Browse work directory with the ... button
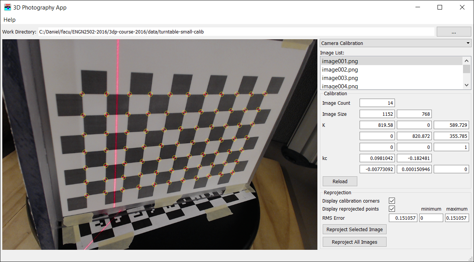This screenshot has height=262, width=474. pyautogui.click(x=454, y=32)
